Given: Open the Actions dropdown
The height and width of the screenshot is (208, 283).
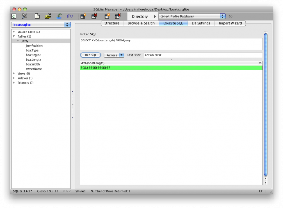Looking at the screenshot, I should coord(114,55).
